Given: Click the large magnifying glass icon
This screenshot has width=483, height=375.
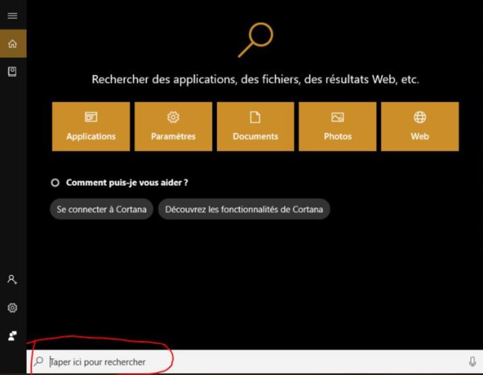Looking at the screenshot, I should click(x=256, y=39).
